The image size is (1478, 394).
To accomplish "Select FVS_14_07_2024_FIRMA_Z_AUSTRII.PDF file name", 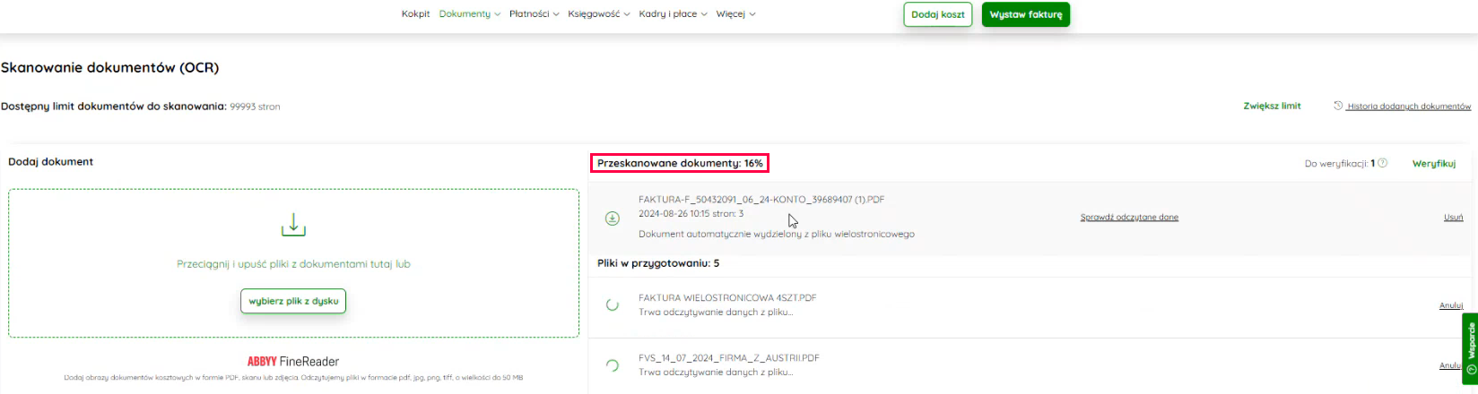I will (729, 357).
